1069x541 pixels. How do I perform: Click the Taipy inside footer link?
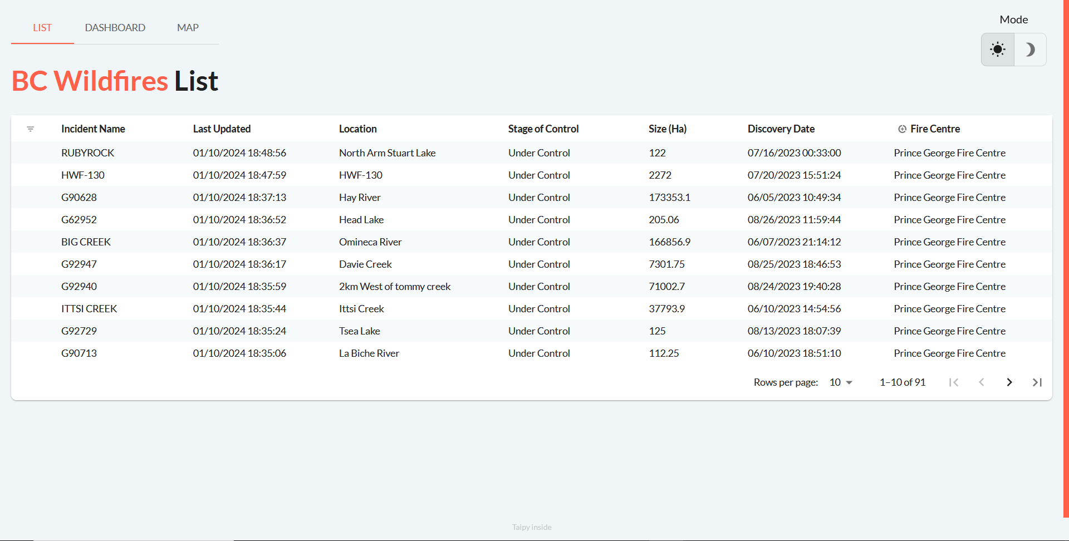click(x=532, y=527)
